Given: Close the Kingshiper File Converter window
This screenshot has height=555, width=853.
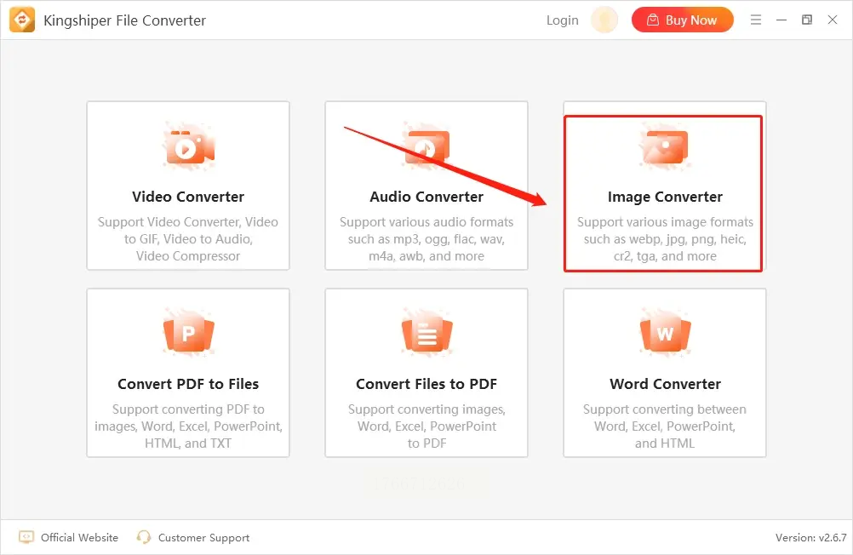Looking at the screenshot, I should [833, 20].
